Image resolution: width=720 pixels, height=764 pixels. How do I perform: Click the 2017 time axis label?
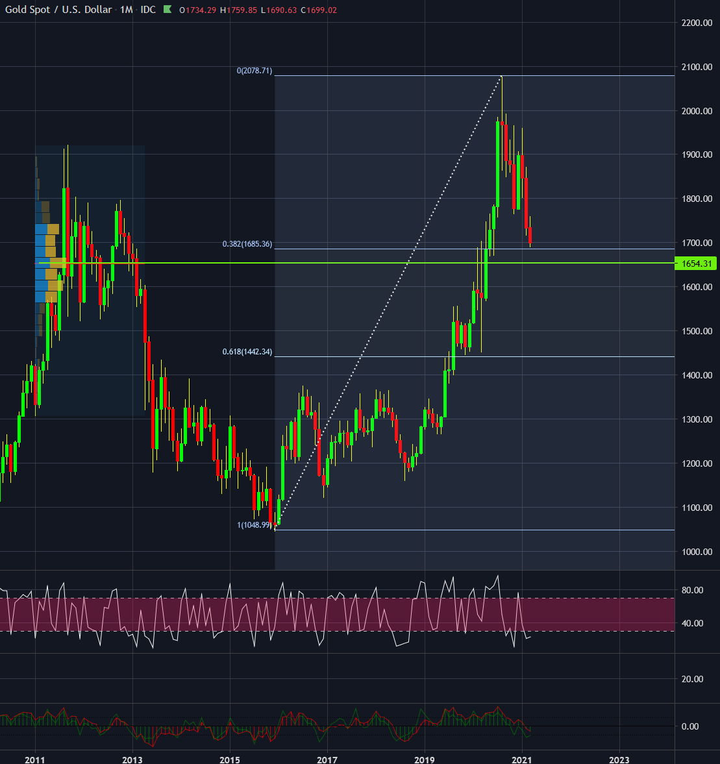tap(327, 759)
